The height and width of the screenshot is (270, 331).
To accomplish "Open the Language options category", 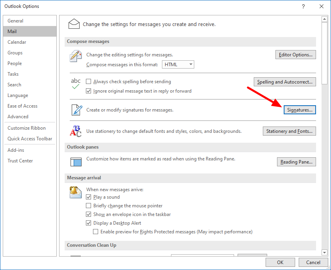I will [30, 95].
